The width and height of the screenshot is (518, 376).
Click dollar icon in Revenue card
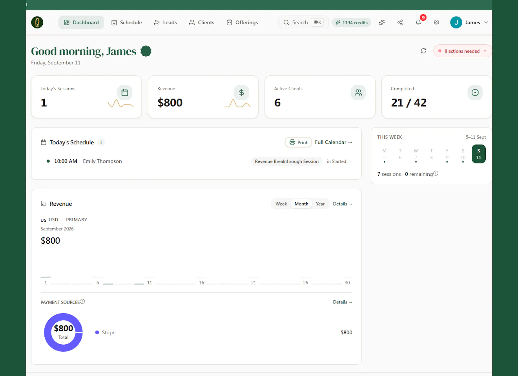click(x=242, y=93)
